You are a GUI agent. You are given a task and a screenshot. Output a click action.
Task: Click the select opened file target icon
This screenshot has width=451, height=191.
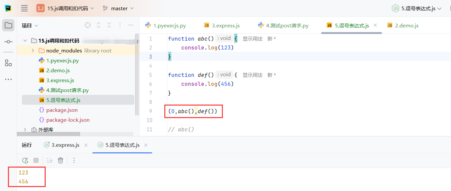point(88,25)
